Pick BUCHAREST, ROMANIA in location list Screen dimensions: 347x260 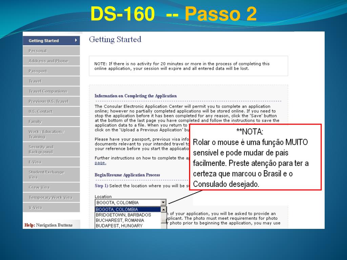point(120,220)
